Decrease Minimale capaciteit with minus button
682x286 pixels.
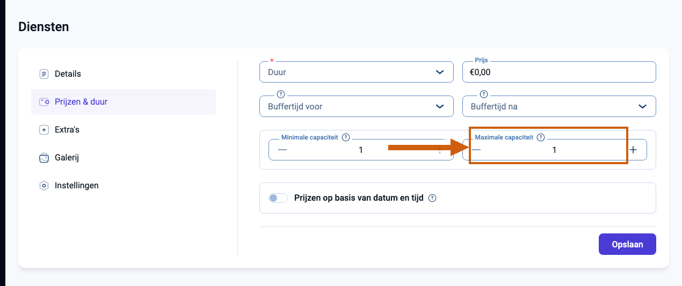coord(282,150)
